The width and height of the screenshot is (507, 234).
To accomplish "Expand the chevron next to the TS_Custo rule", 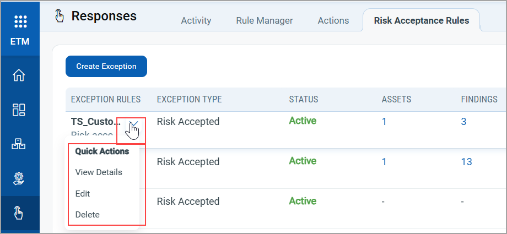I will (x=133, y=123).
